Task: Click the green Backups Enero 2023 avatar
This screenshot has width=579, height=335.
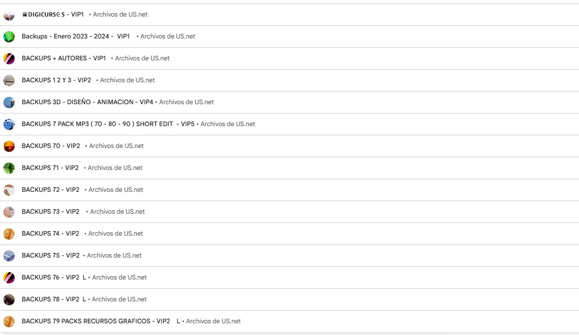Action: [9, 37]
